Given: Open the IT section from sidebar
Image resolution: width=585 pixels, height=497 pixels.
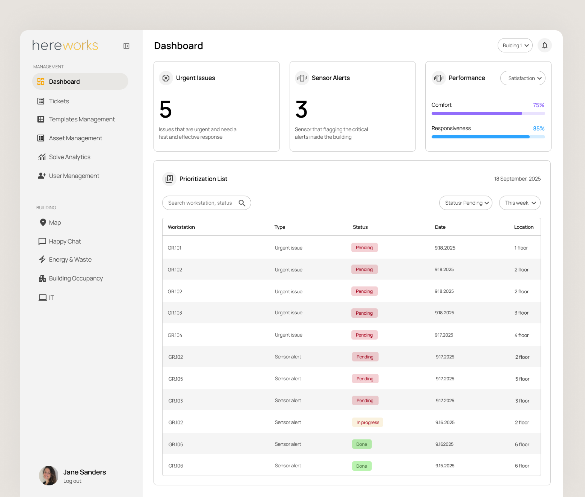Looking at the screenshot, I should 51,297.
